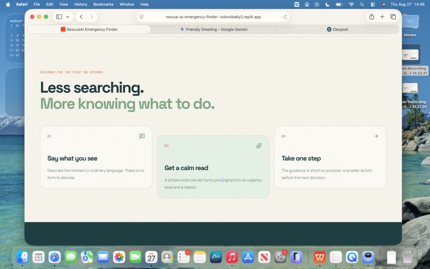Open a new tab with the plus icon

pos(382,17)
